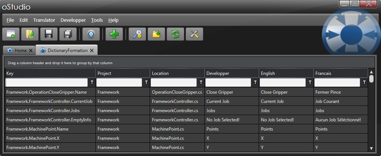Click the 'Job Courant' Francais cell
This screenshot has height=156, width=381.
[341, 101]
